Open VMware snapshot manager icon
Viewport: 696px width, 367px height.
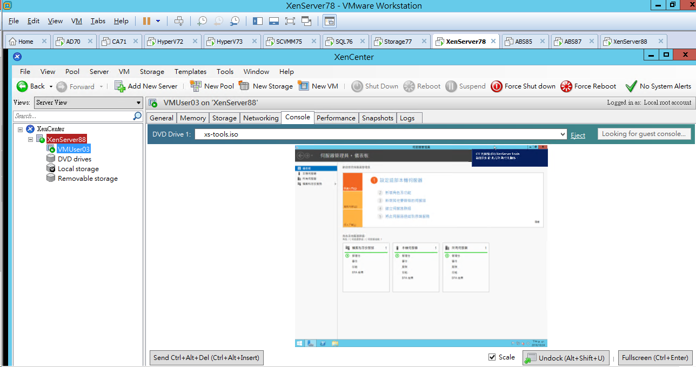tap(235, 21)
